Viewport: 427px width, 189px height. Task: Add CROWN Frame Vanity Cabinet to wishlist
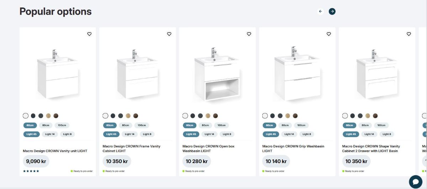[x=169, y=34]
